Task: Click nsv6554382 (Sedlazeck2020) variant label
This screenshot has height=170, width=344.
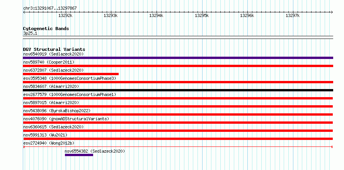Action: pyautogui.click(x=95, y=151)
